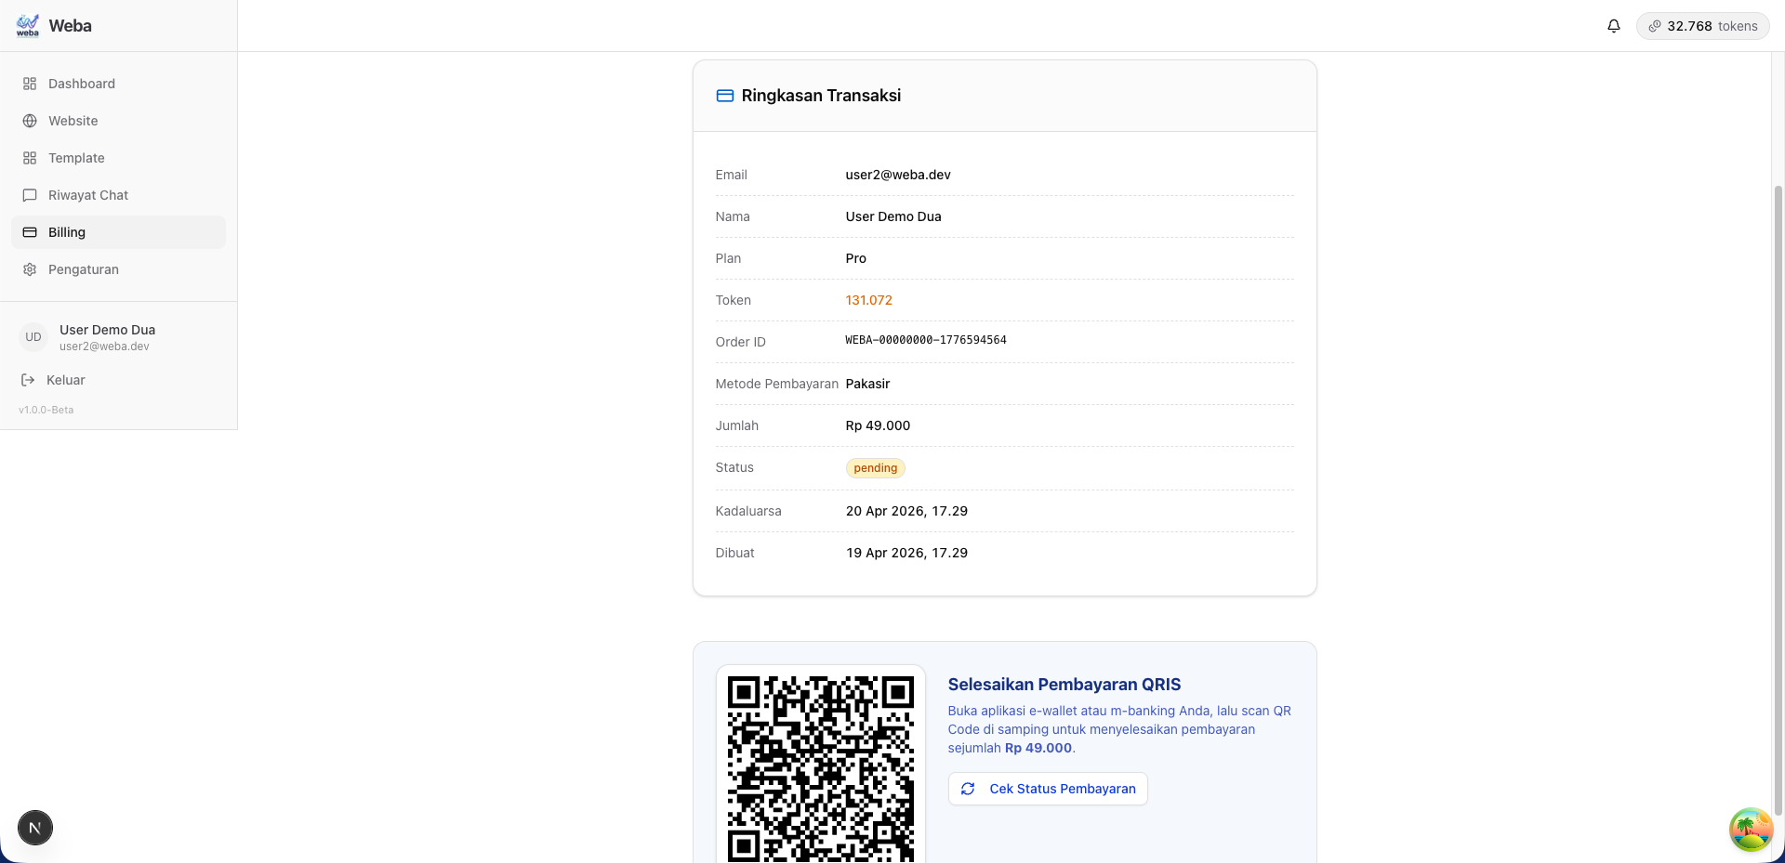Click the UD user avatar
Viewport: 1785px width, 863px height.
[x=33, y=337]
